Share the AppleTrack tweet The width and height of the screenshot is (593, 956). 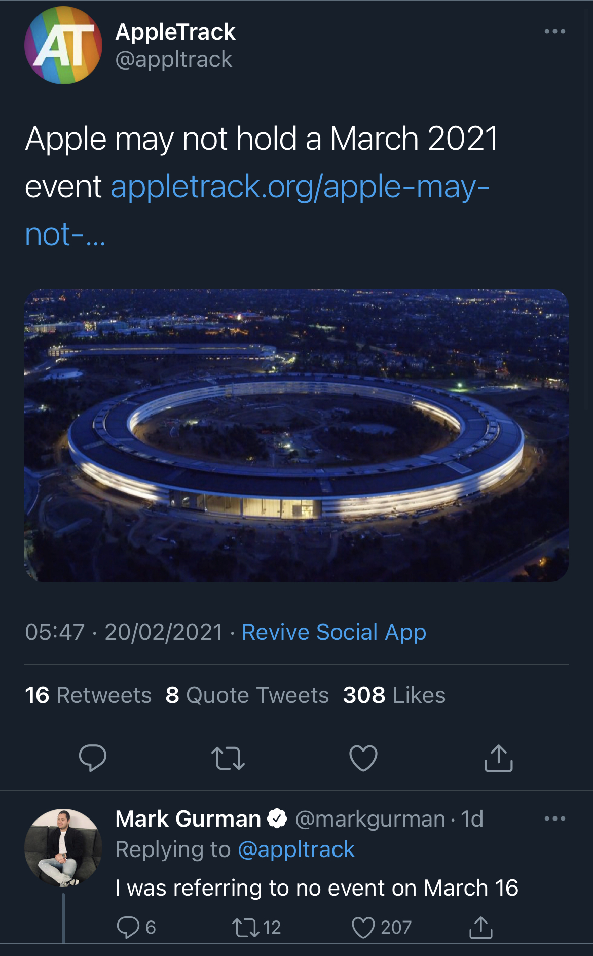point(499,758)
